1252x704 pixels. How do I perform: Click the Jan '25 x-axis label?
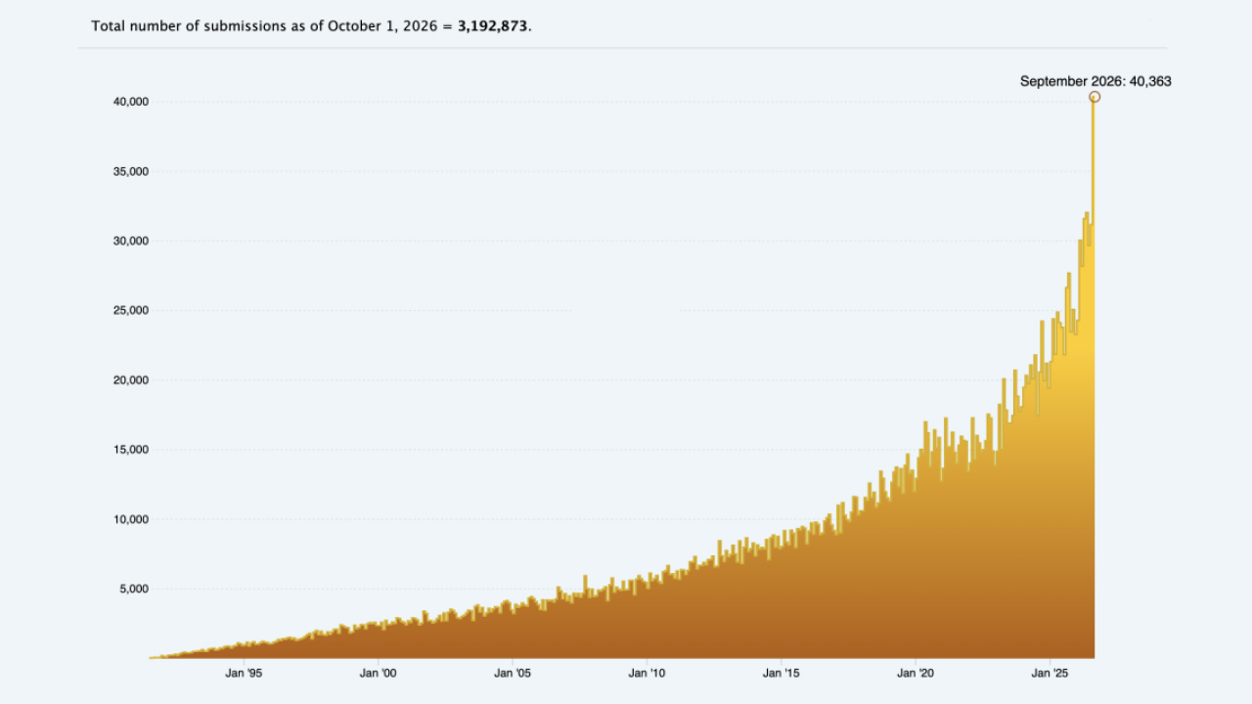pyautogui.click(x=1050, y=673)
